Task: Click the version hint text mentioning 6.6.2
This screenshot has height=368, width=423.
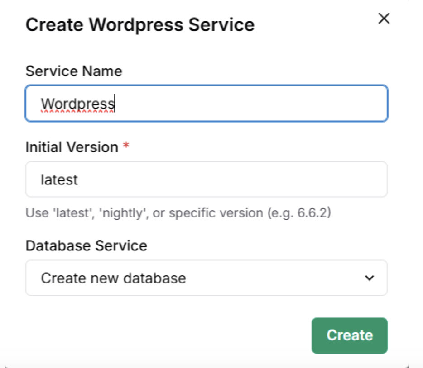Action: 178,213
